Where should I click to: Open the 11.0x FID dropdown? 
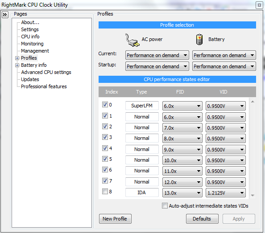pos(182,171)
